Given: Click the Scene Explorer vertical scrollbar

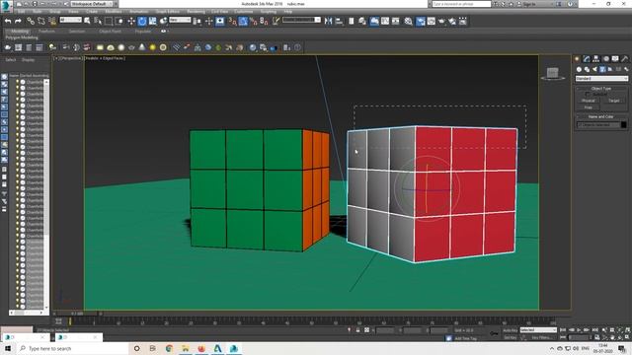Looking at the screenshot, I should pyautogui.click(x=46, y=194).
